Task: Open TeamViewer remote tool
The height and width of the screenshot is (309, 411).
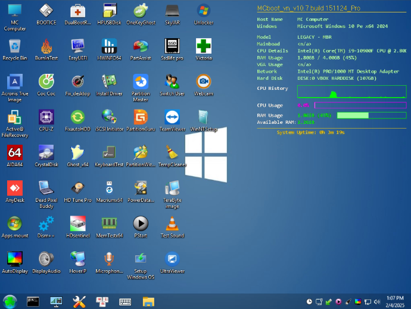Action: click(x=172, y=120)
